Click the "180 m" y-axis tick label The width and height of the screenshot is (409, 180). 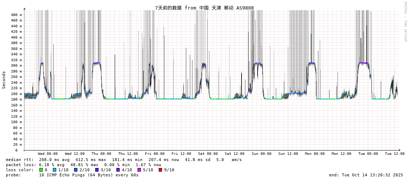pos(16,99)
